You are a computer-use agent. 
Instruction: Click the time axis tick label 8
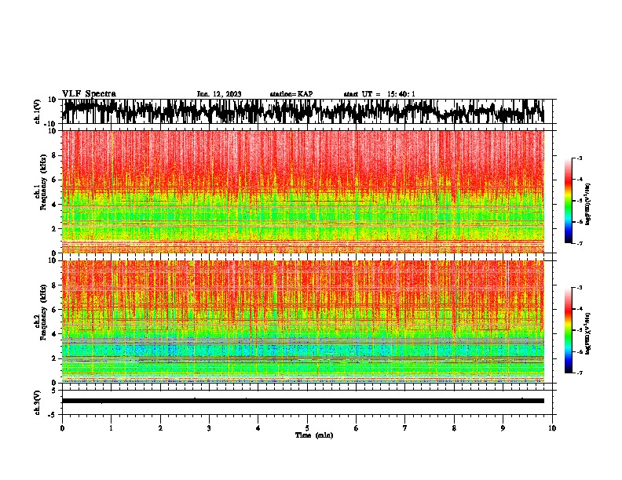coord(454,428)
